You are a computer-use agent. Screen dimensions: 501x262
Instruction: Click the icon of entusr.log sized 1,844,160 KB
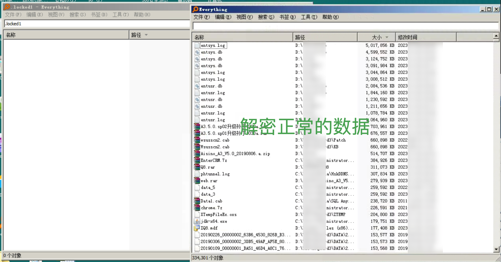197,93
